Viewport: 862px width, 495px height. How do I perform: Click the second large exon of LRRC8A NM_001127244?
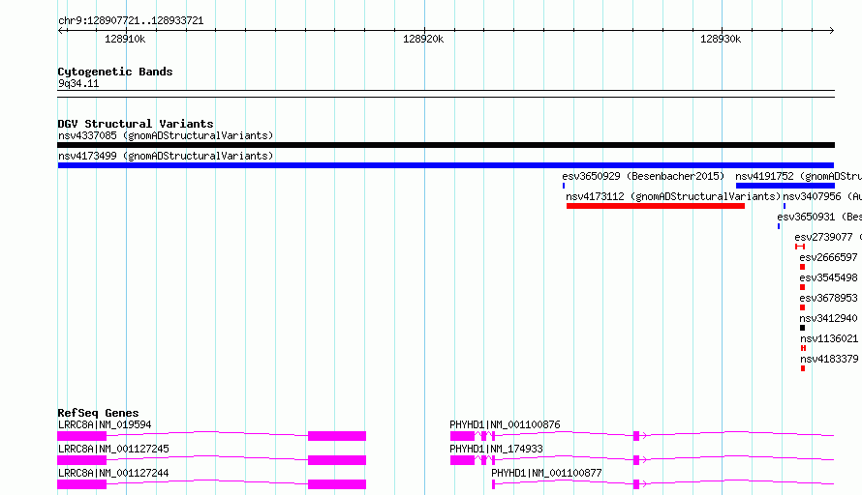click(337, 484)
